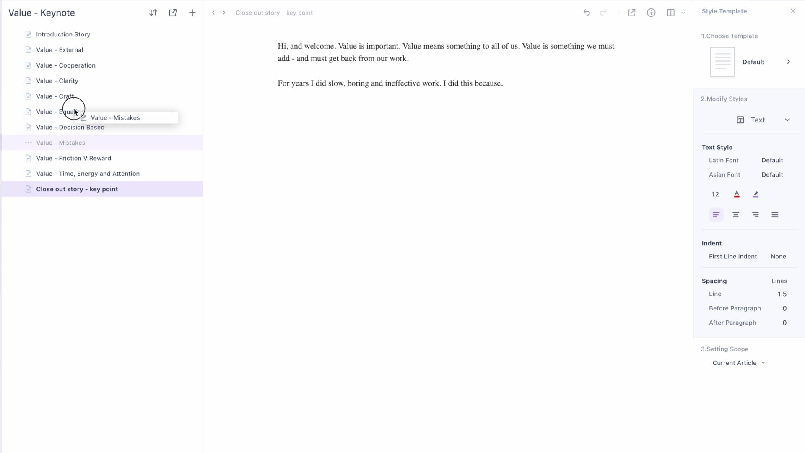Expand the Default template chevron

pyautogui.click(x=789, y=62)
